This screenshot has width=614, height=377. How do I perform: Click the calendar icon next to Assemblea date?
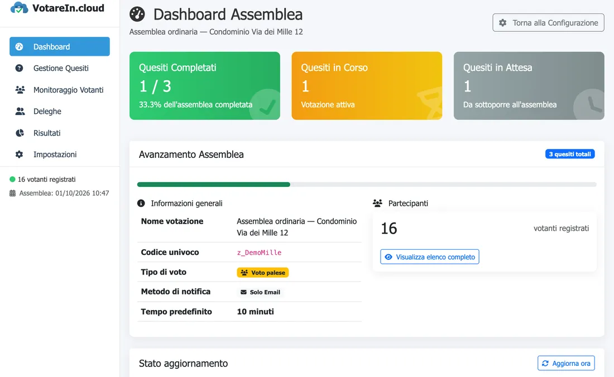(x=12, y=193)
